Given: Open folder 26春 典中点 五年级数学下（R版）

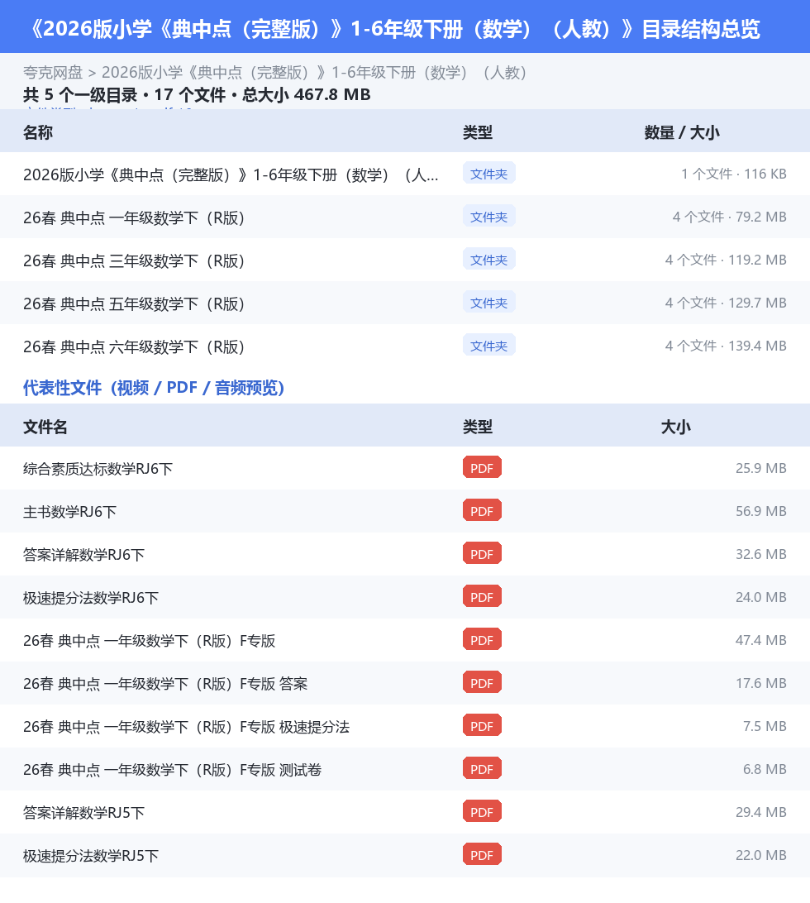Looking at the screenshot, I should coord(134,303).
